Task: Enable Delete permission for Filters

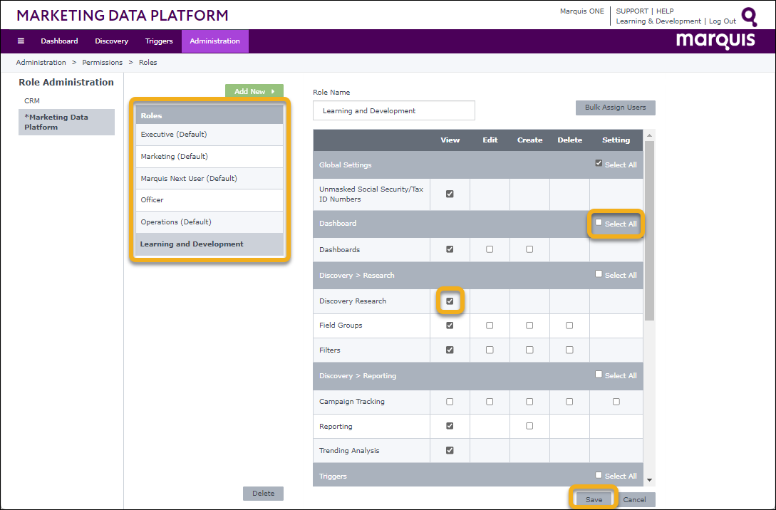Action: [569, 350]
